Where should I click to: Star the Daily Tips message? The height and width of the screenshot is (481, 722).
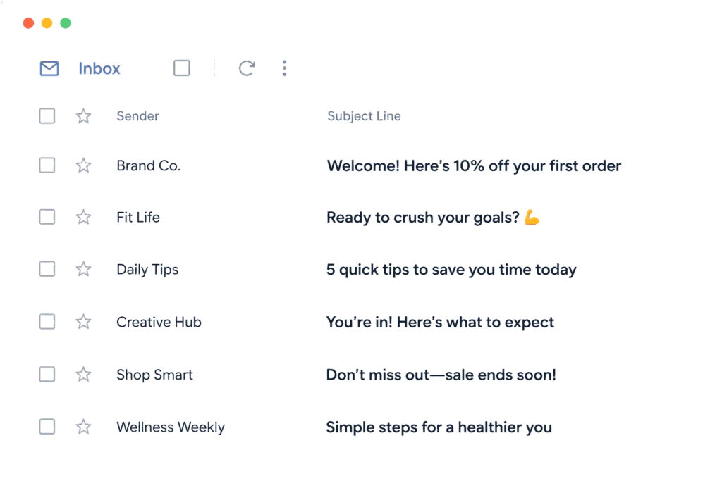[x=83, y=269]
